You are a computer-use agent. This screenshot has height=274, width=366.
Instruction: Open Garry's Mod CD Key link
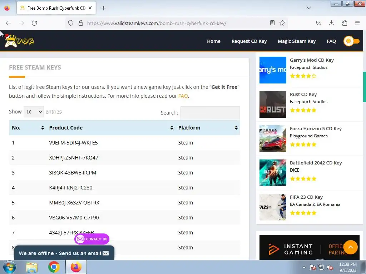click(x=312, y=60)
